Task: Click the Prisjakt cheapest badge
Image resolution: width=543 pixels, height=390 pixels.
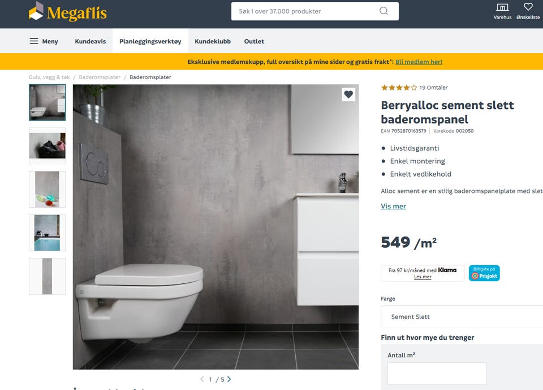Action: click(484, 273)
